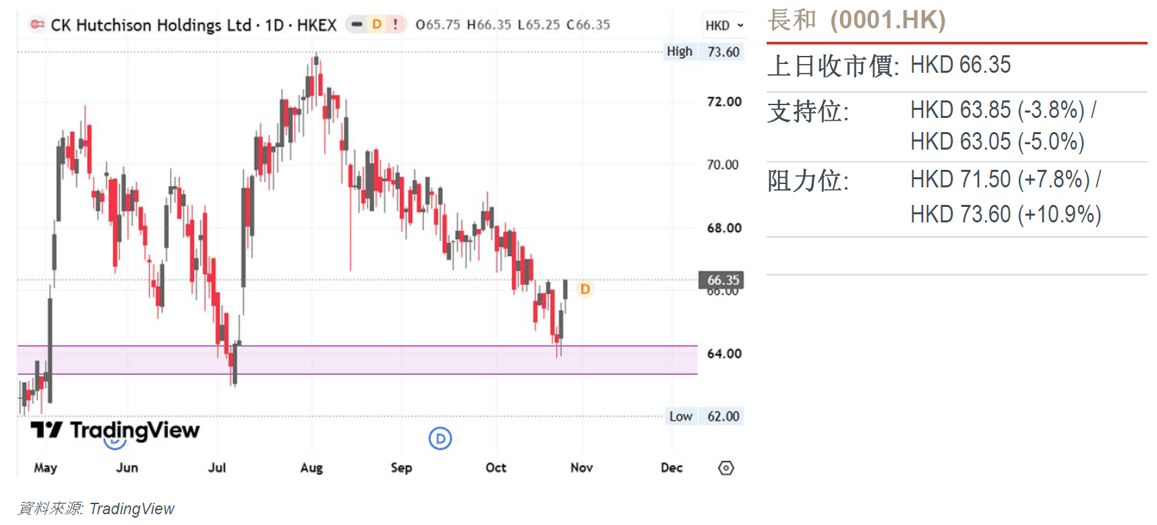
Task: Open the HKD currency dropdown
Action: tap(724, 26)
